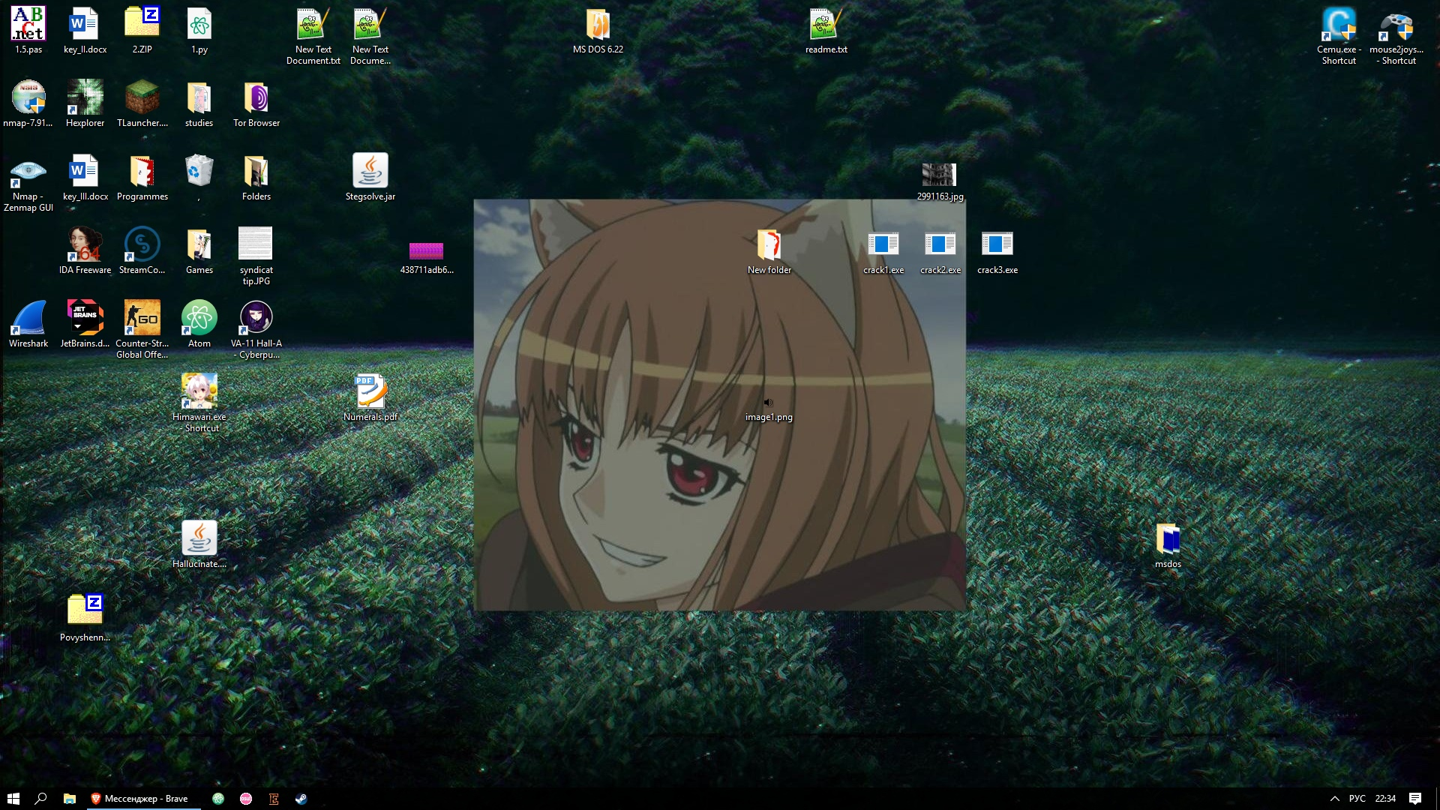1440x810 pixels.
Task: Select the JetBrains shortcut icon
Action: coord(85,318)
